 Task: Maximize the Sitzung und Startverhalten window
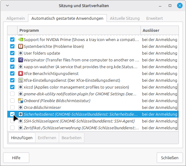point(170,6)
